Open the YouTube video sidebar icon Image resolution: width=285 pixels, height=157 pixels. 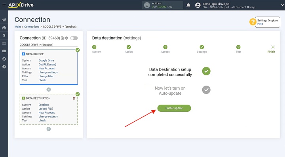(x=4, y=51)
